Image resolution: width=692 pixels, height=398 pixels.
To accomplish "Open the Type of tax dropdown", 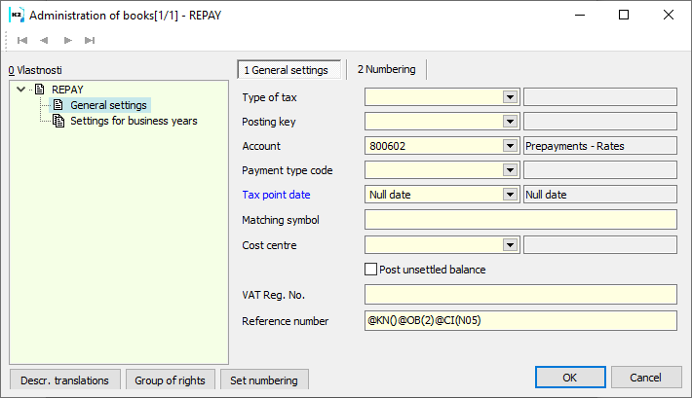I will tap(510, 96).
